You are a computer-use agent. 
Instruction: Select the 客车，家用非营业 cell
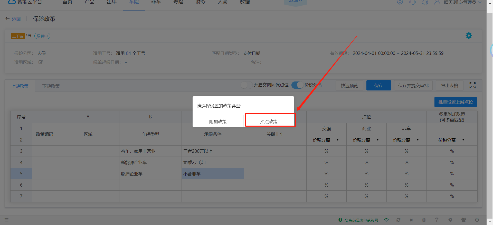pos(150,151)
